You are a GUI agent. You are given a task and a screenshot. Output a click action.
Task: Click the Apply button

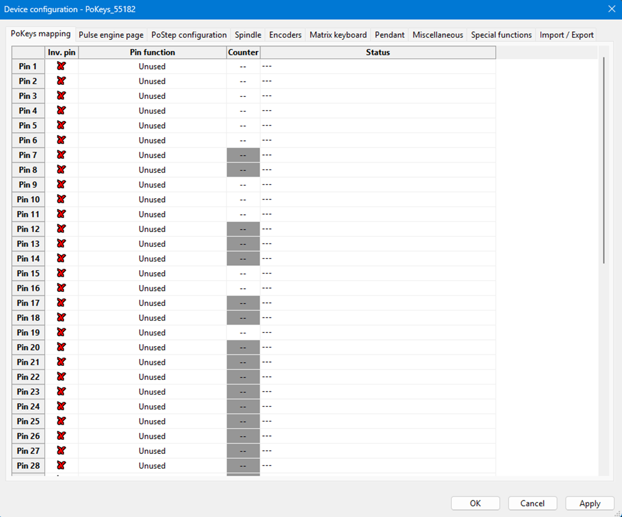coord(589,504)
